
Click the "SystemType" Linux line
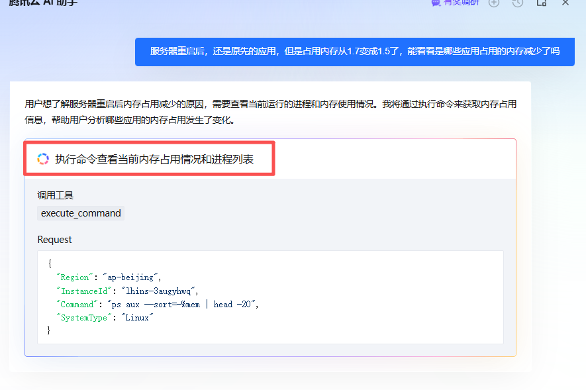point(105,317)
